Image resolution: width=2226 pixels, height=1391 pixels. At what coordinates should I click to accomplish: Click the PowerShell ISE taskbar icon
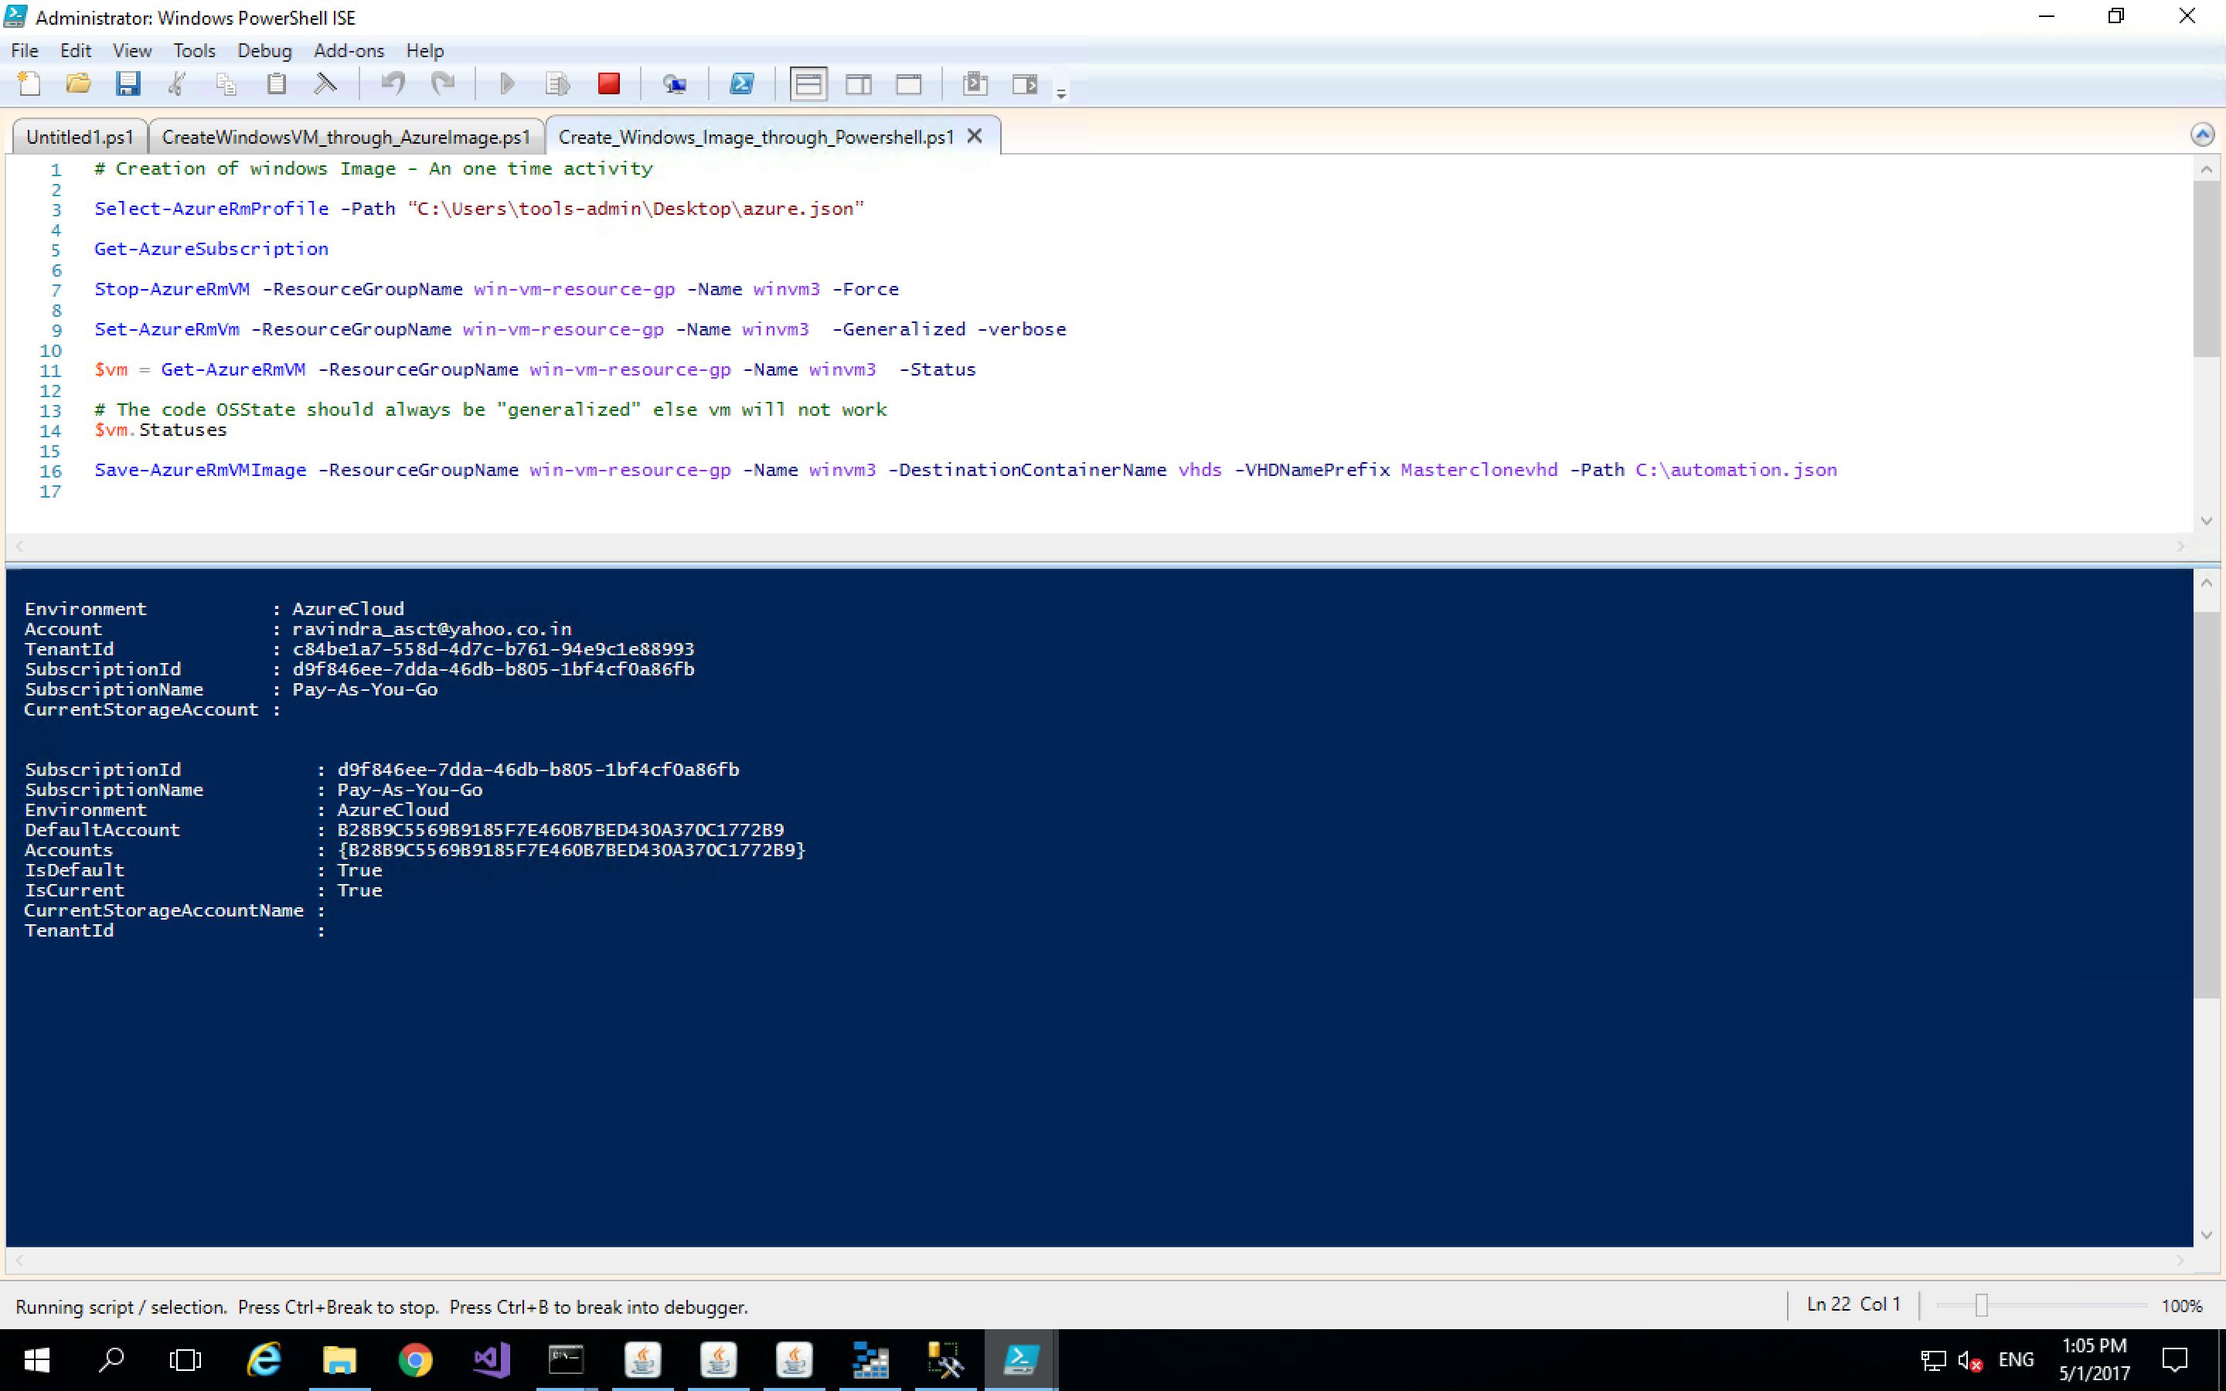[x=1020, y=1360]
